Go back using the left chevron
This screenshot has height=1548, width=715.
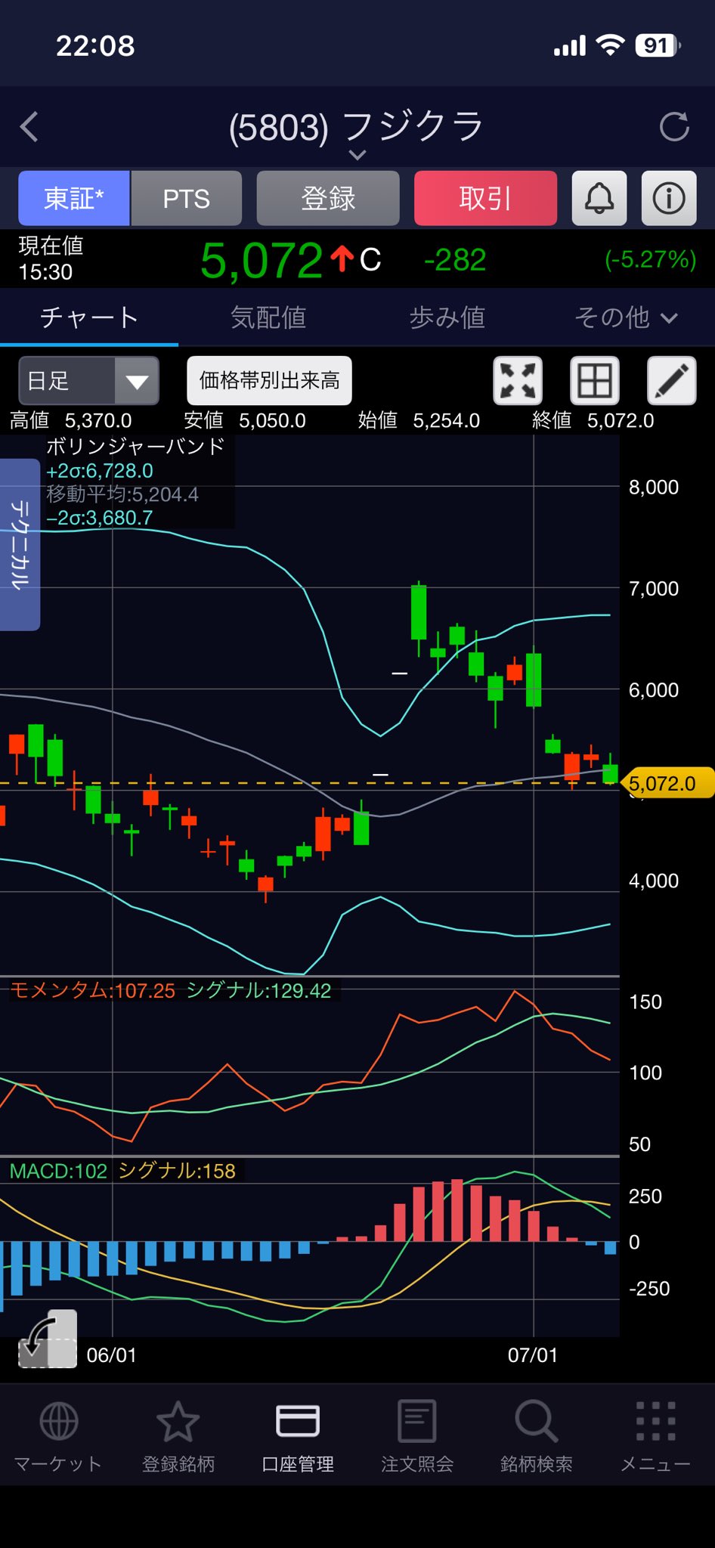tap(29, 127)
